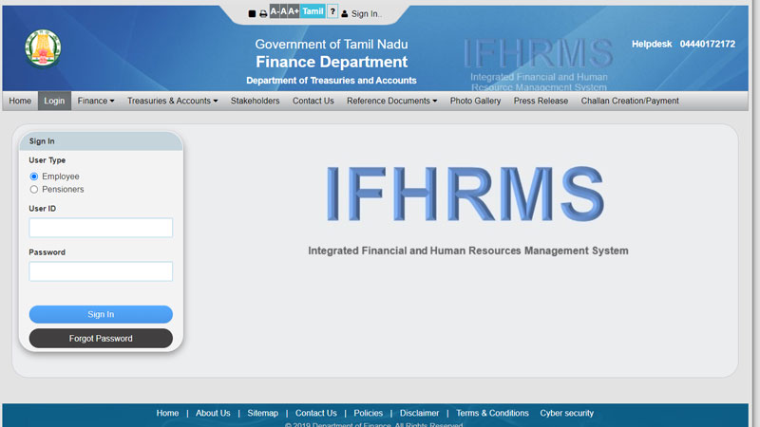This screenshot has height=427, width=760.
Task: Focus the Password field
Action: tap(101, 271)
